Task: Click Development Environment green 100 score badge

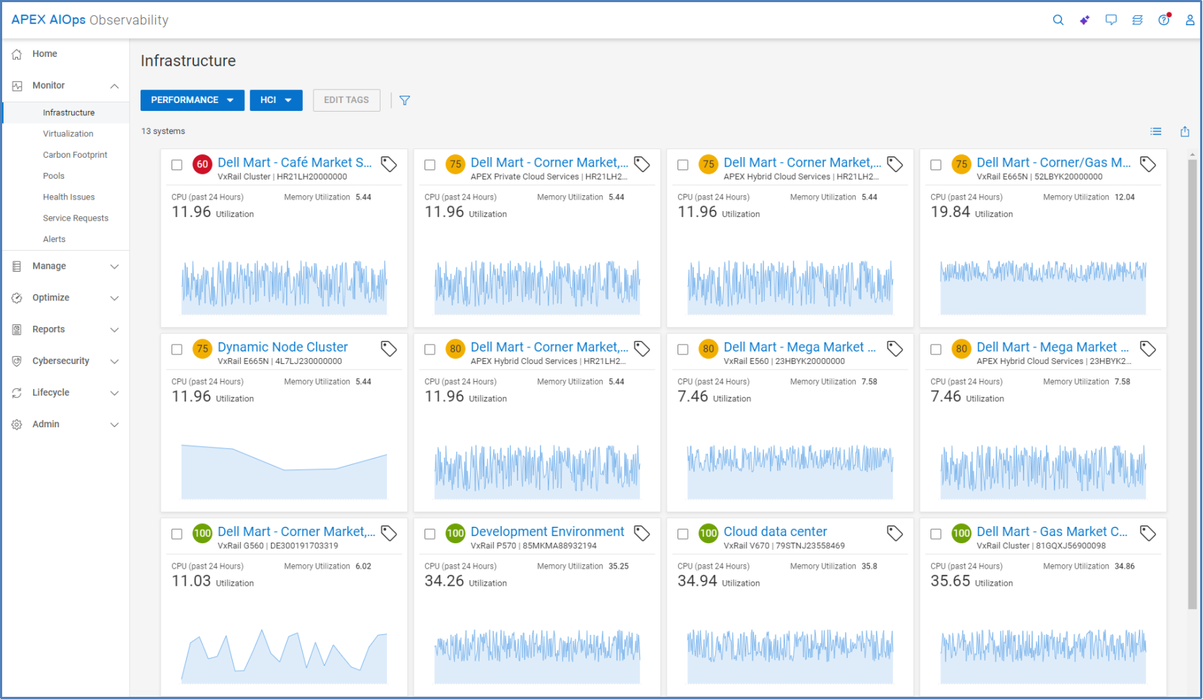Action: tap(456, 533)
